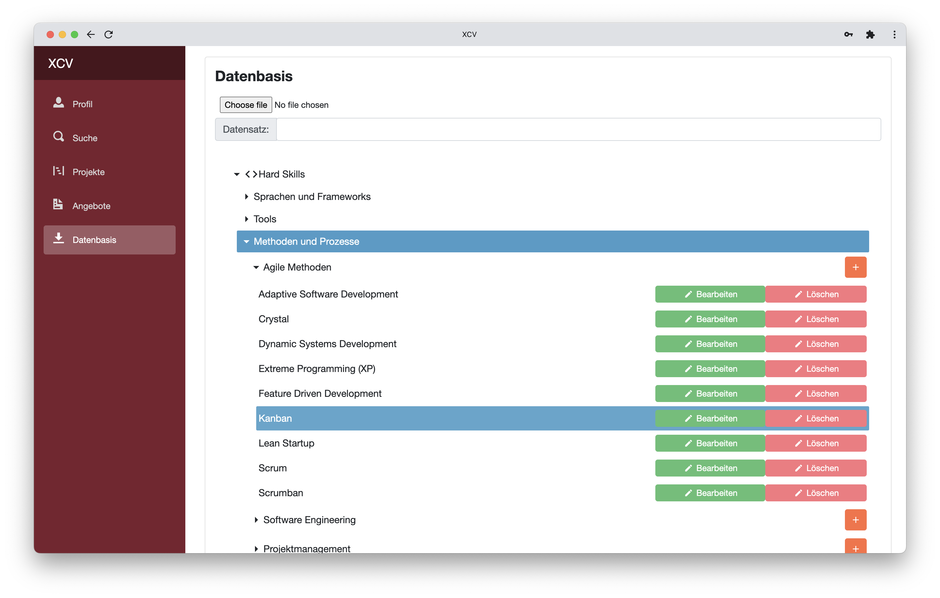This screenshot has width=940, height=598.
Task: Delete the Scrumban entry
Action: pos(816,493)
